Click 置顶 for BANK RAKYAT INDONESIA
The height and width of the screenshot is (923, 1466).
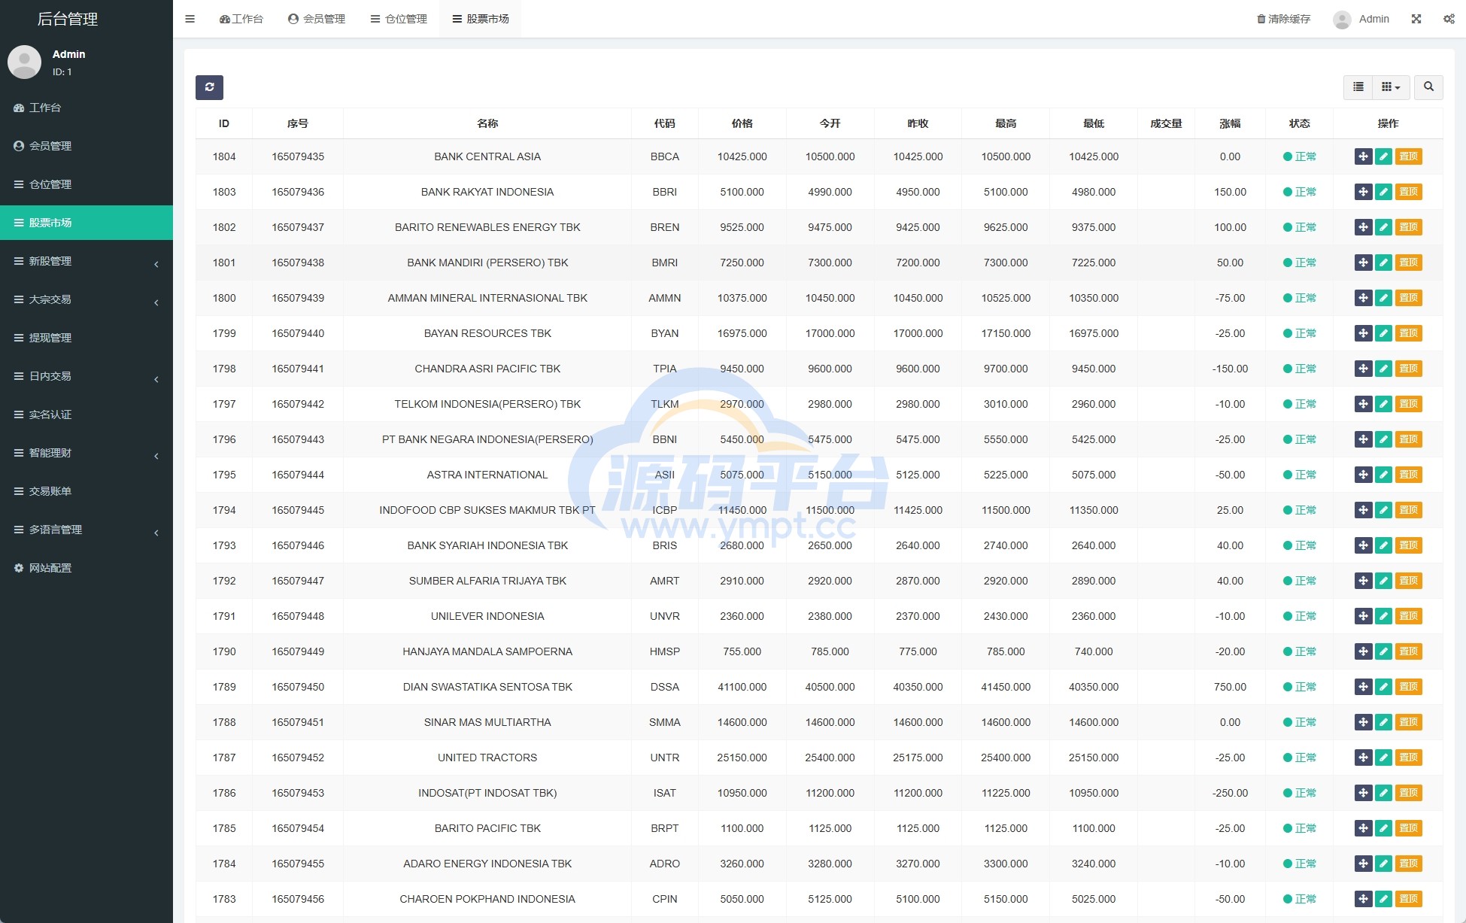pos(1408,192)
